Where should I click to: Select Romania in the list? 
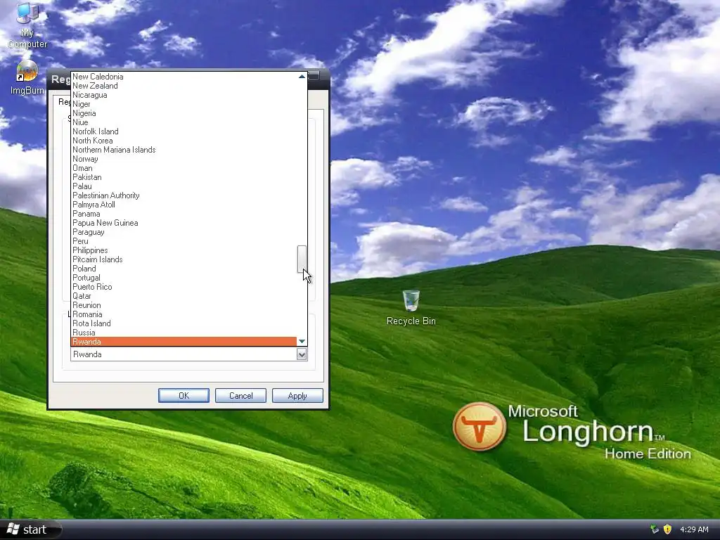[x=184, y=314]
